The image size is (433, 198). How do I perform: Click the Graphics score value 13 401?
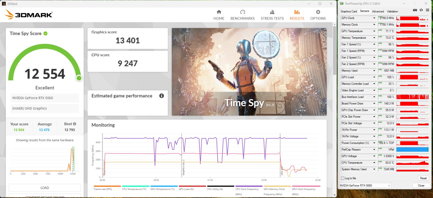coord(128,40)
